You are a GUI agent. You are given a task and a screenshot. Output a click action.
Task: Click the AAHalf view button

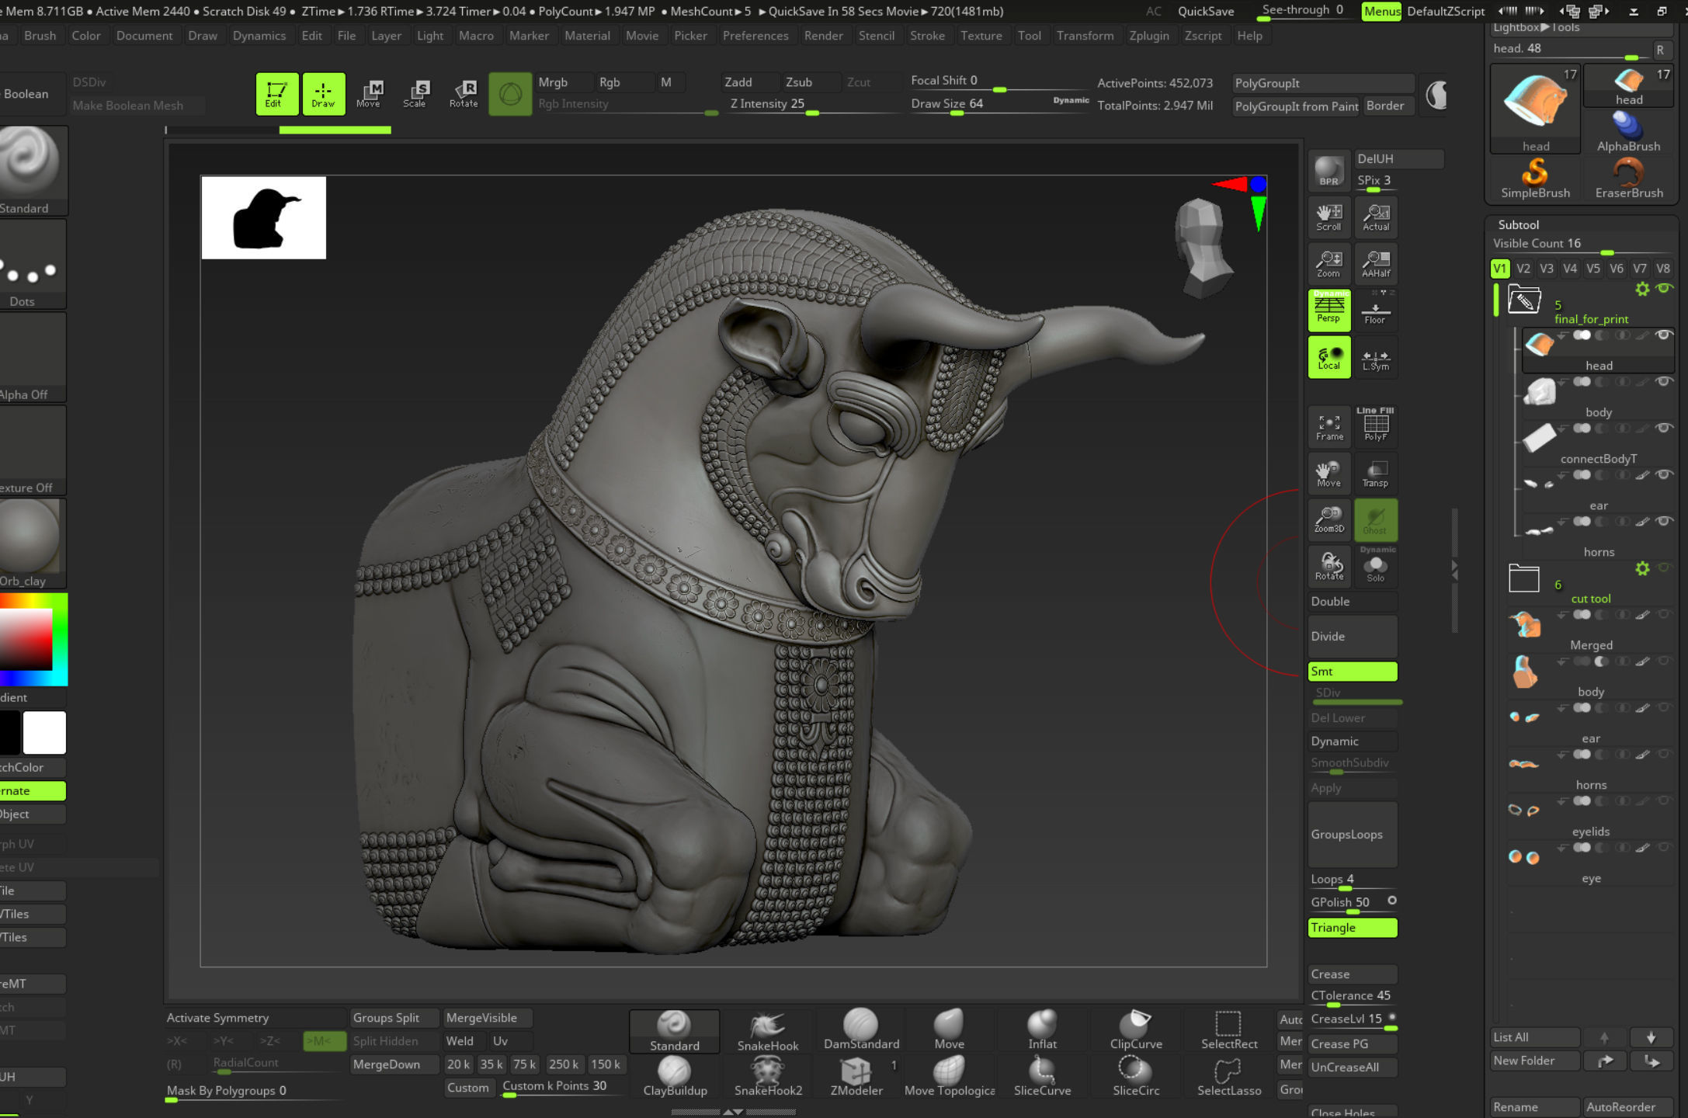pyautogui.click(x=1376, y=264)
